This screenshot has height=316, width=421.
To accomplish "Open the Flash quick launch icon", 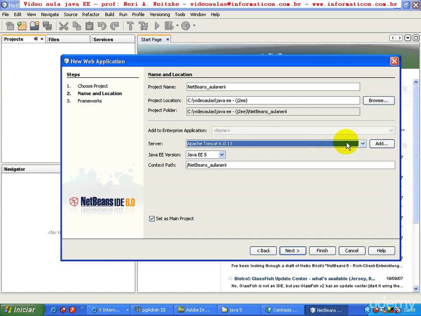I will [x=72, y=310].
